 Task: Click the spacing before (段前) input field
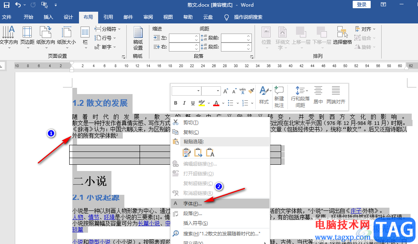pos(236,38)
